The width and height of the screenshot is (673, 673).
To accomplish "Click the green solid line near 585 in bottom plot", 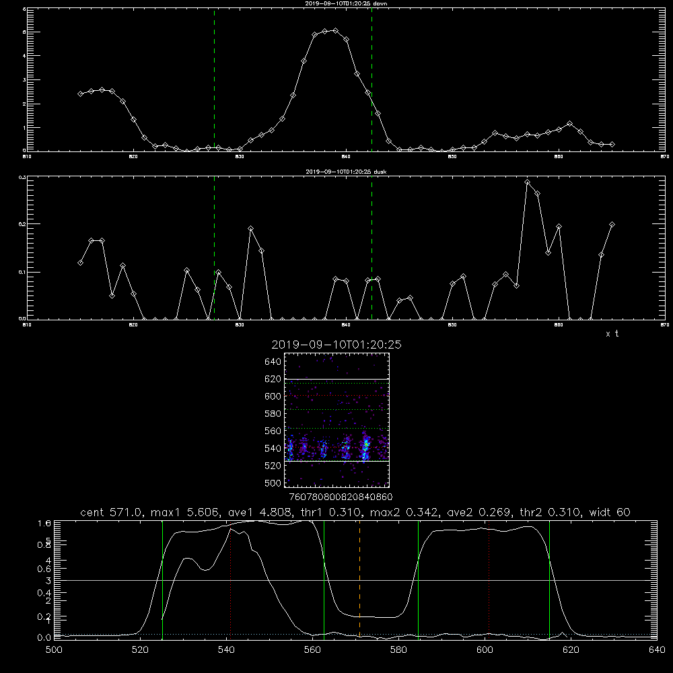I will (418, 579).
